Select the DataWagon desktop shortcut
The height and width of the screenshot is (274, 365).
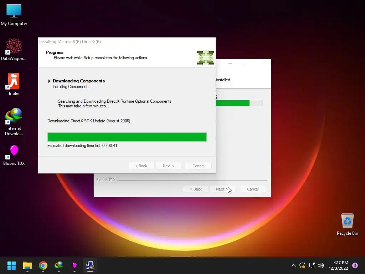click(14, 49)
